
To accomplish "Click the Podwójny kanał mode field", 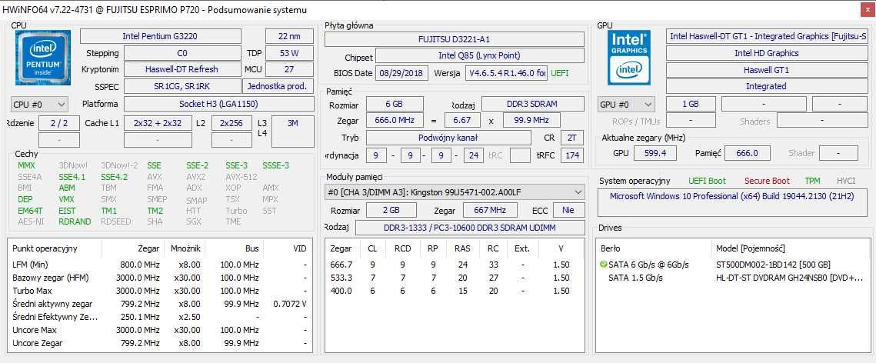I will [x=448, y=138].
